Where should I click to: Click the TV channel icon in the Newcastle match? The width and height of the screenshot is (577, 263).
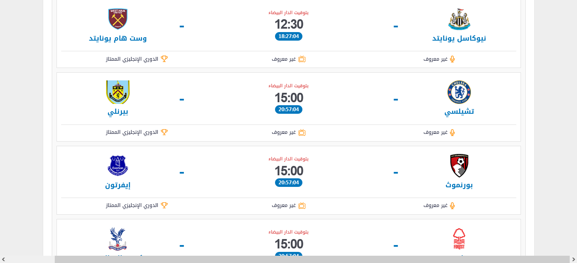[x=302, y=59]
